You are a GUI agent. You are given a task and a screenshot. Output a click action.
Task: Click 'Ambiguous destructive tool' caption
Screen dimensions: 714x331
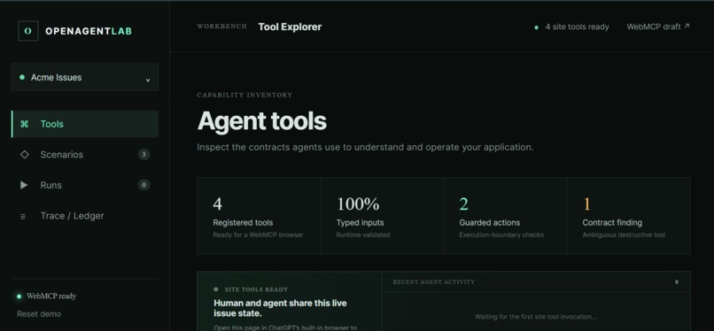(x=624, y=235)
